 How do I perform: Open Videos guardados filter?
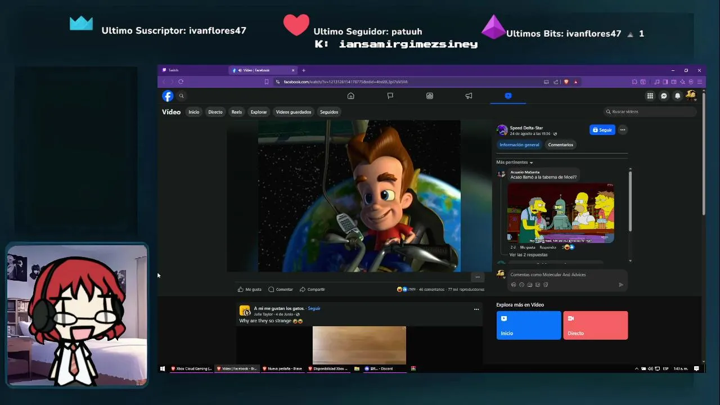coord(294,112)
